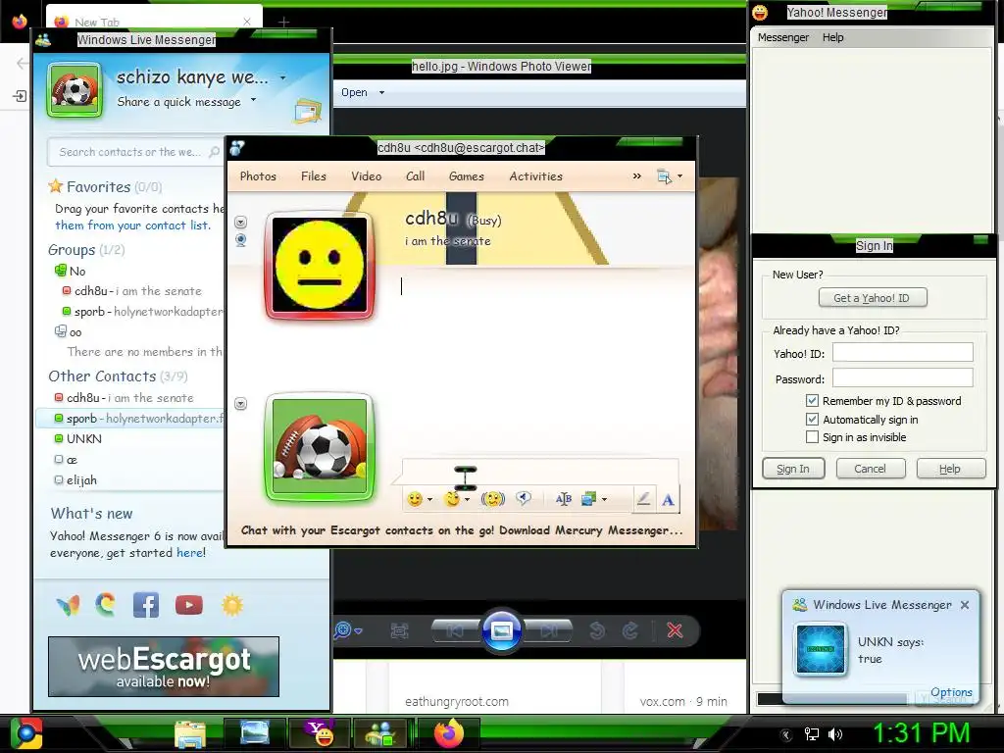The height and width of the screenshot is (753, 1004).
Task: Click the font change icon with letters AB
Action: click(x=564, y=499)
